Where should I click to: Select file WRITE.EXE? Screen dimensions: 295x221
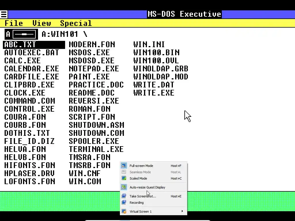154,93
